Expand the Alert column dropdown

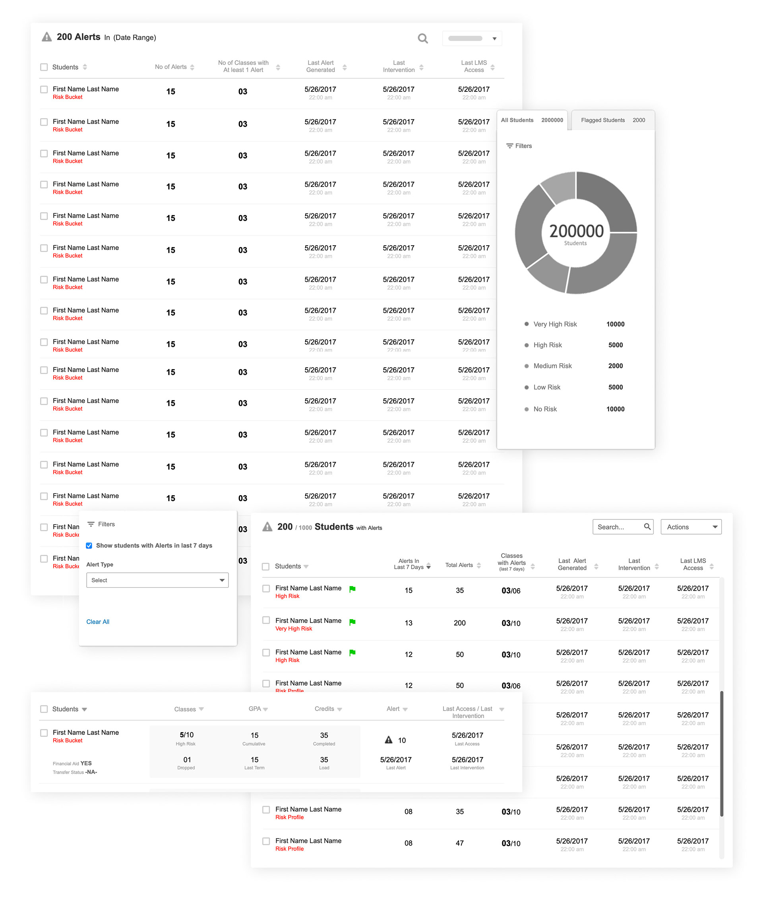pos(405,709)
